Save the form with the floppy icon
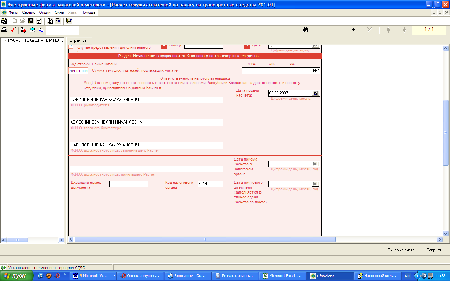The width and height of the screenshot is (450, 281). 31,21
